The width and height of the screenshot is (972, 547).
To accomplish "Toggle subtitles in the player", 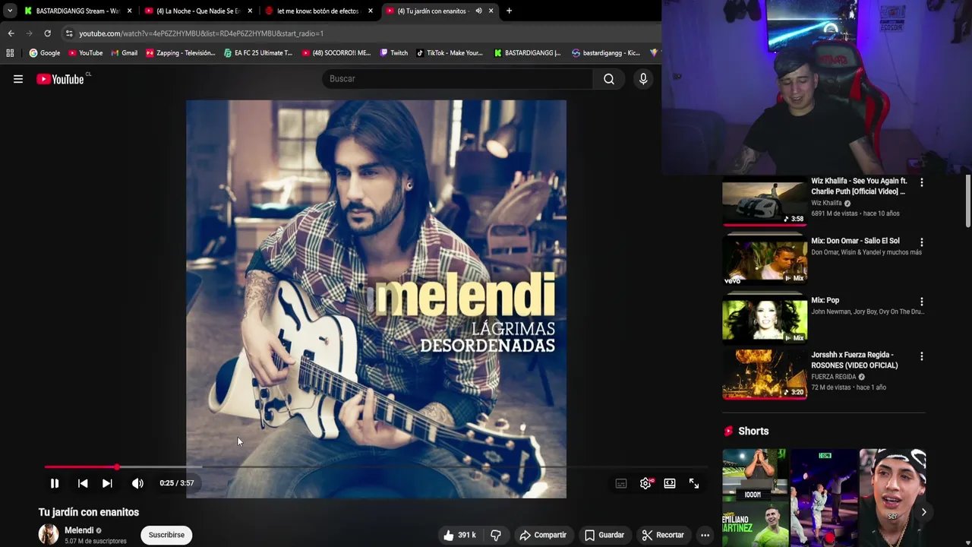I will click(621, 483).
